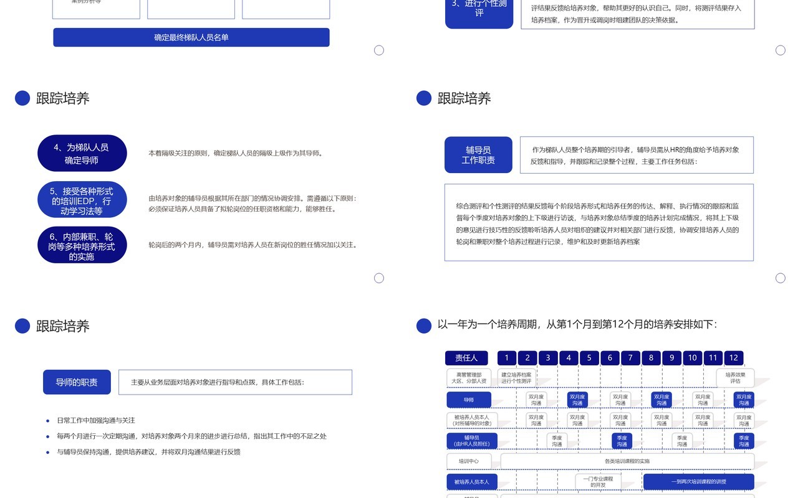The image size is (798, 498).
Task: Click the 各类培训课程的实施 bar
Action: click(x=627, y=461)
